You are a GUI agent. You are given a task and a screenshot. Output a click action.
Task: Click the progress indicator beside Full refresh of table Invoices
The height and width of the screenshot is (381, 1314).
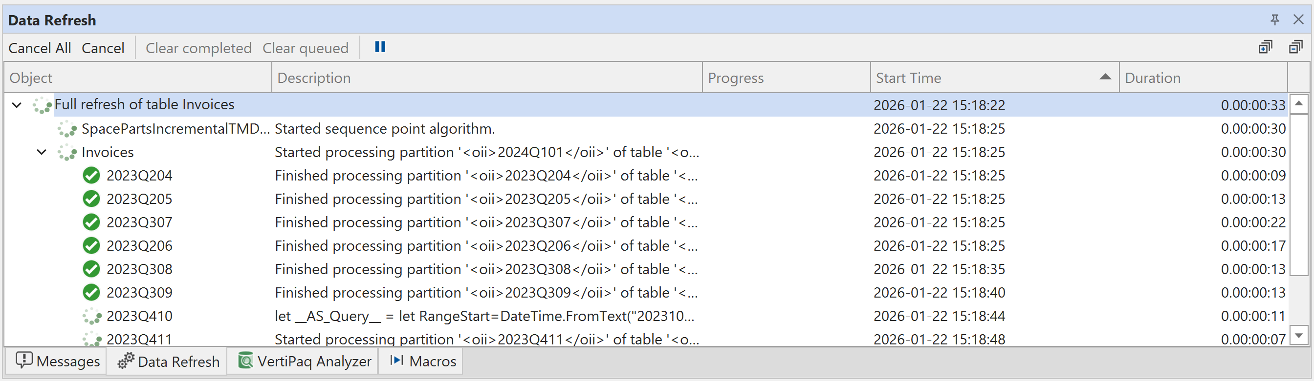point(42,105)
